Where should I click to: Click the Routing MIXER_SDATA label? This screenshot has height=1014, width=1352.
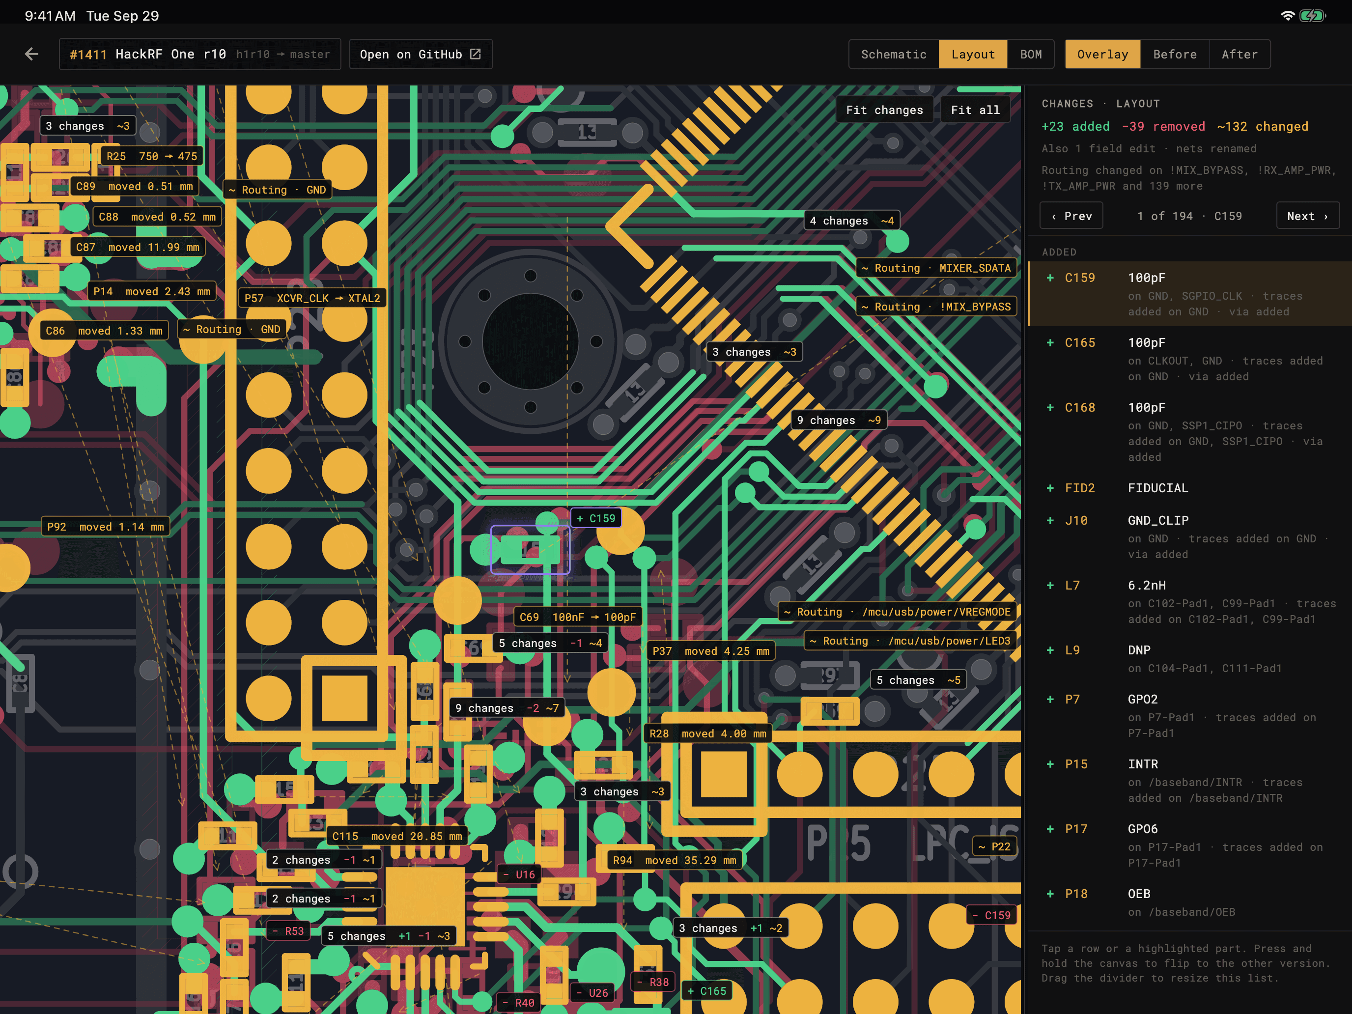point(936,268)
